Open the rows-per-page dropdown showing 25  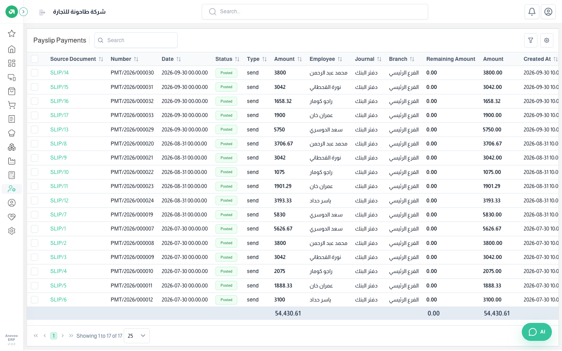pyautogui.click(x=137, y=336)
